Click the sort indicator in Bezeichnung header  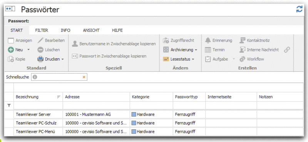59,97
